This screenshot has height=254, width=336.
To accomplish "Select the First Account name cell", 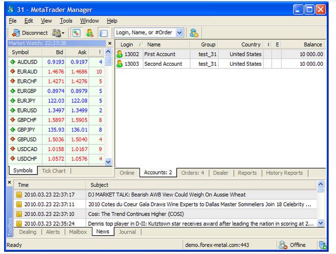I will (166, 54).
